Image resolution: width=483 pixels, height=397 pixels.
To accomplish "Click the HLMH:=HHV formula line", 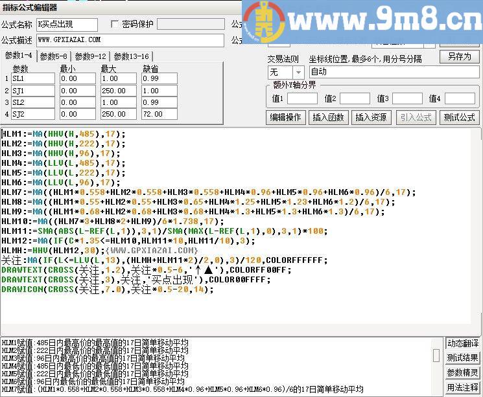I will click(100, 251).
